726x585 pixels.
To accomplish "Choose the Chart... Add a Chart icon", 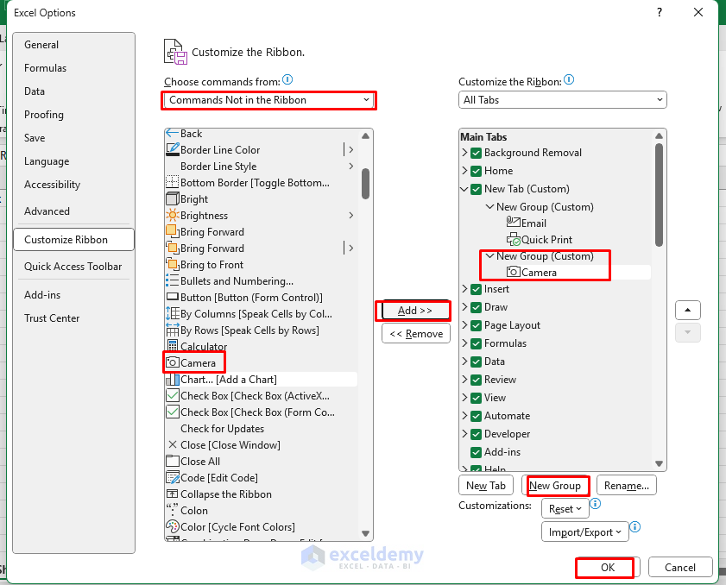I will click(x=173, y=380).
